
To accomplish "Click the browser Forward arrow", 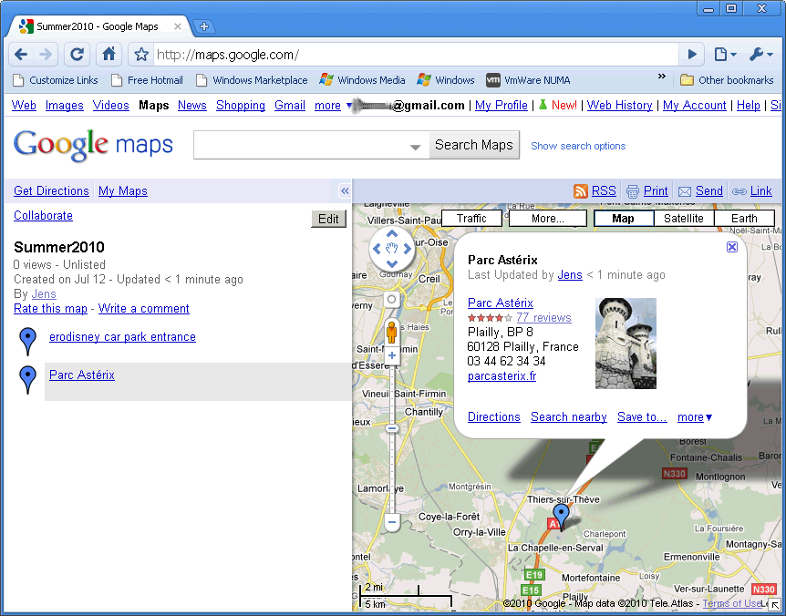I will click(x=45, y=54).
